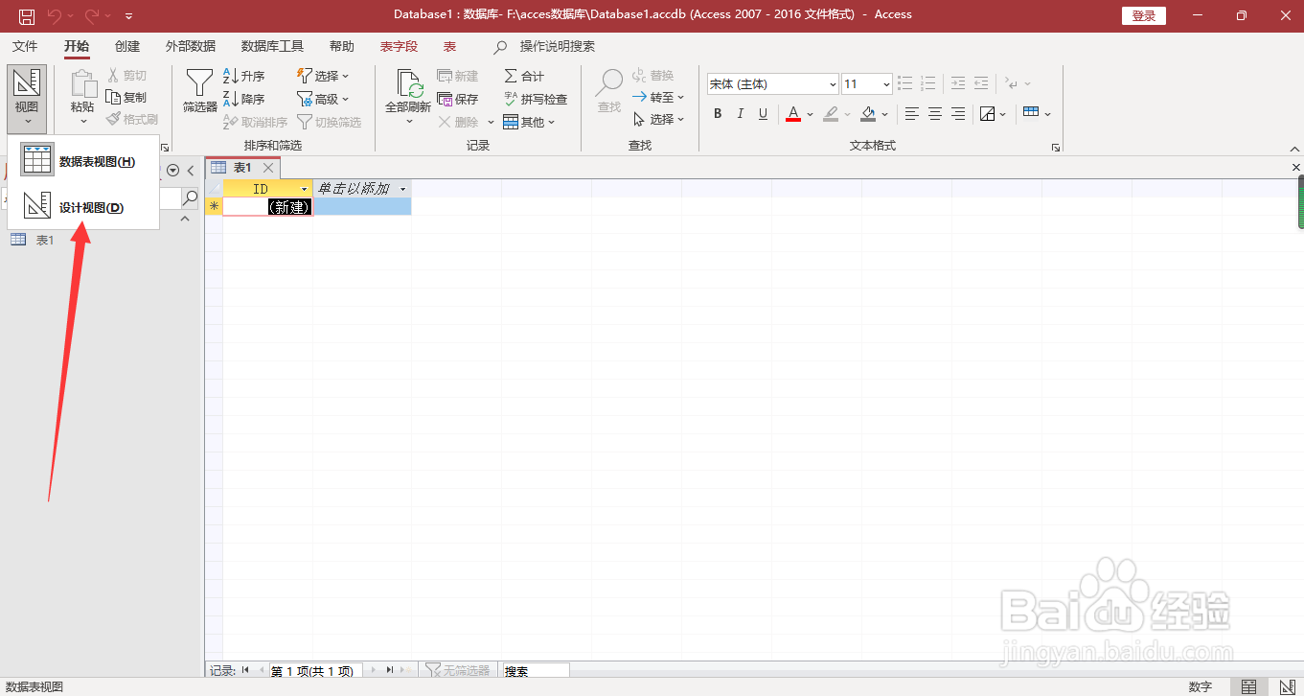Screen dimensions: 1304x696
Task: Click the 合计 (Totals) sigma button
Action: tap(525, 76)
